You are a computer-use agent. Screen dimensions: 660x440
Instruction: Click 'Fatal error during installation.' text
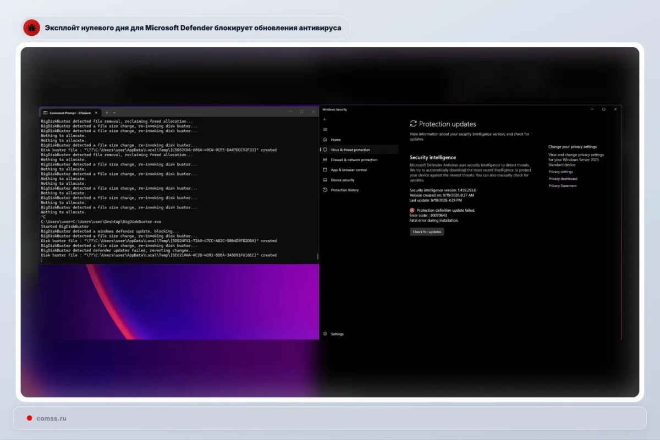point(434,221)
